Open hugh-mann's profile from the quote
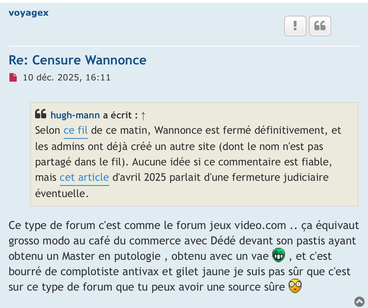 point(75,115)
